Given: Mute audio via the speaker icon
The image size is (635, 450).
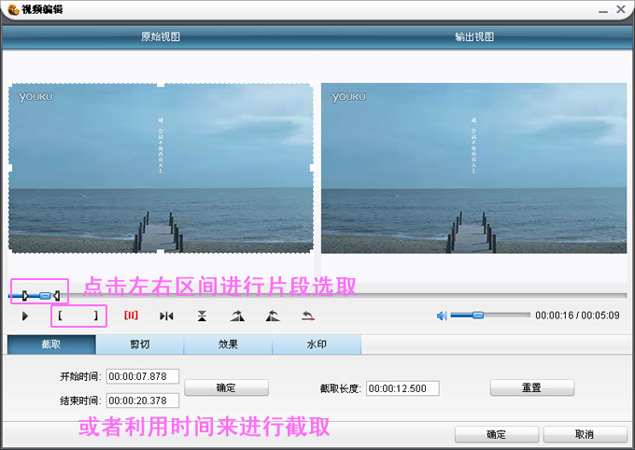Looking at the screenshot, I should click(x=442, y=316).
